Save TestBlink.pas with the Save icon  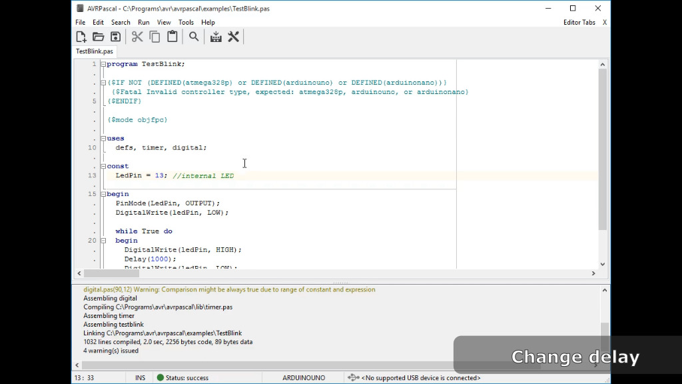tap(115, 37)
